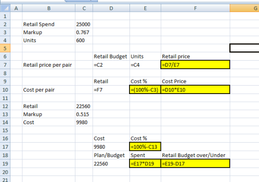The image size is (259, 182).
Task: Click the Select All corner button
Action: pos(5,8)
